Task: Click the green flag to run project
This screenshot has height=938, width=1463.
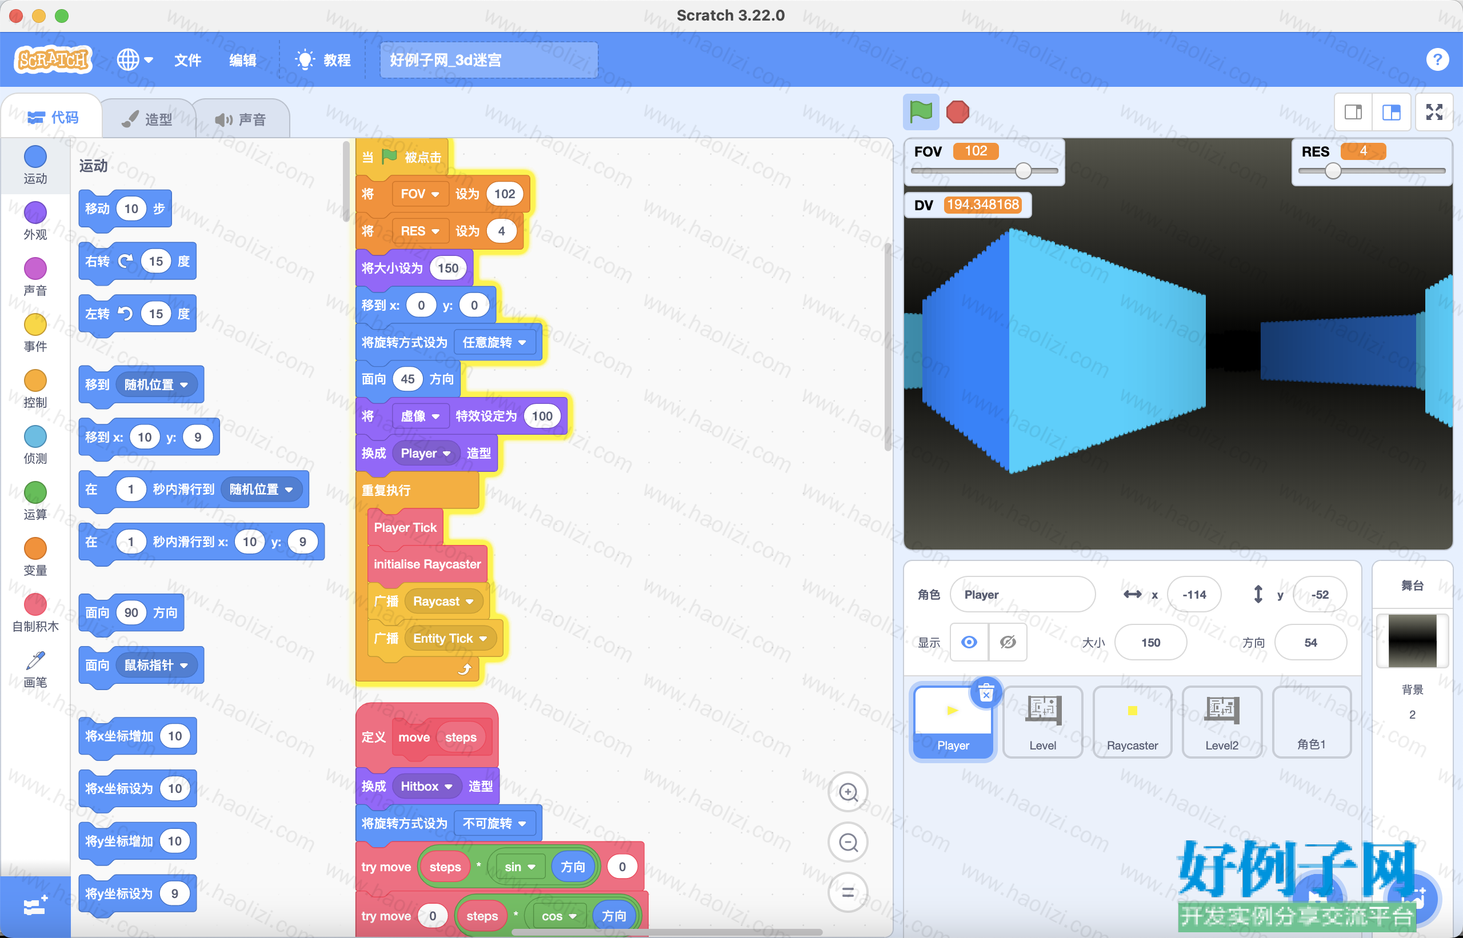Action: coord(921,112)
